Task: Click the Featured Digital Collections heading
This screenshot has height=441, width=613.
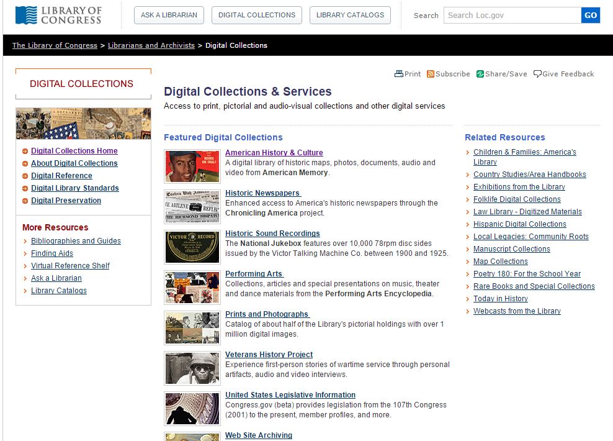Action: point(223,137)
